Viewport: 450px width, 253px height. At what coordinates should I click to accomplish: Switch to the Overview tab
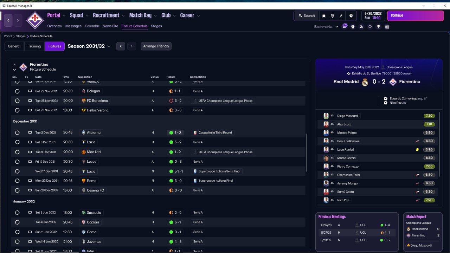[x=54, y=26]
